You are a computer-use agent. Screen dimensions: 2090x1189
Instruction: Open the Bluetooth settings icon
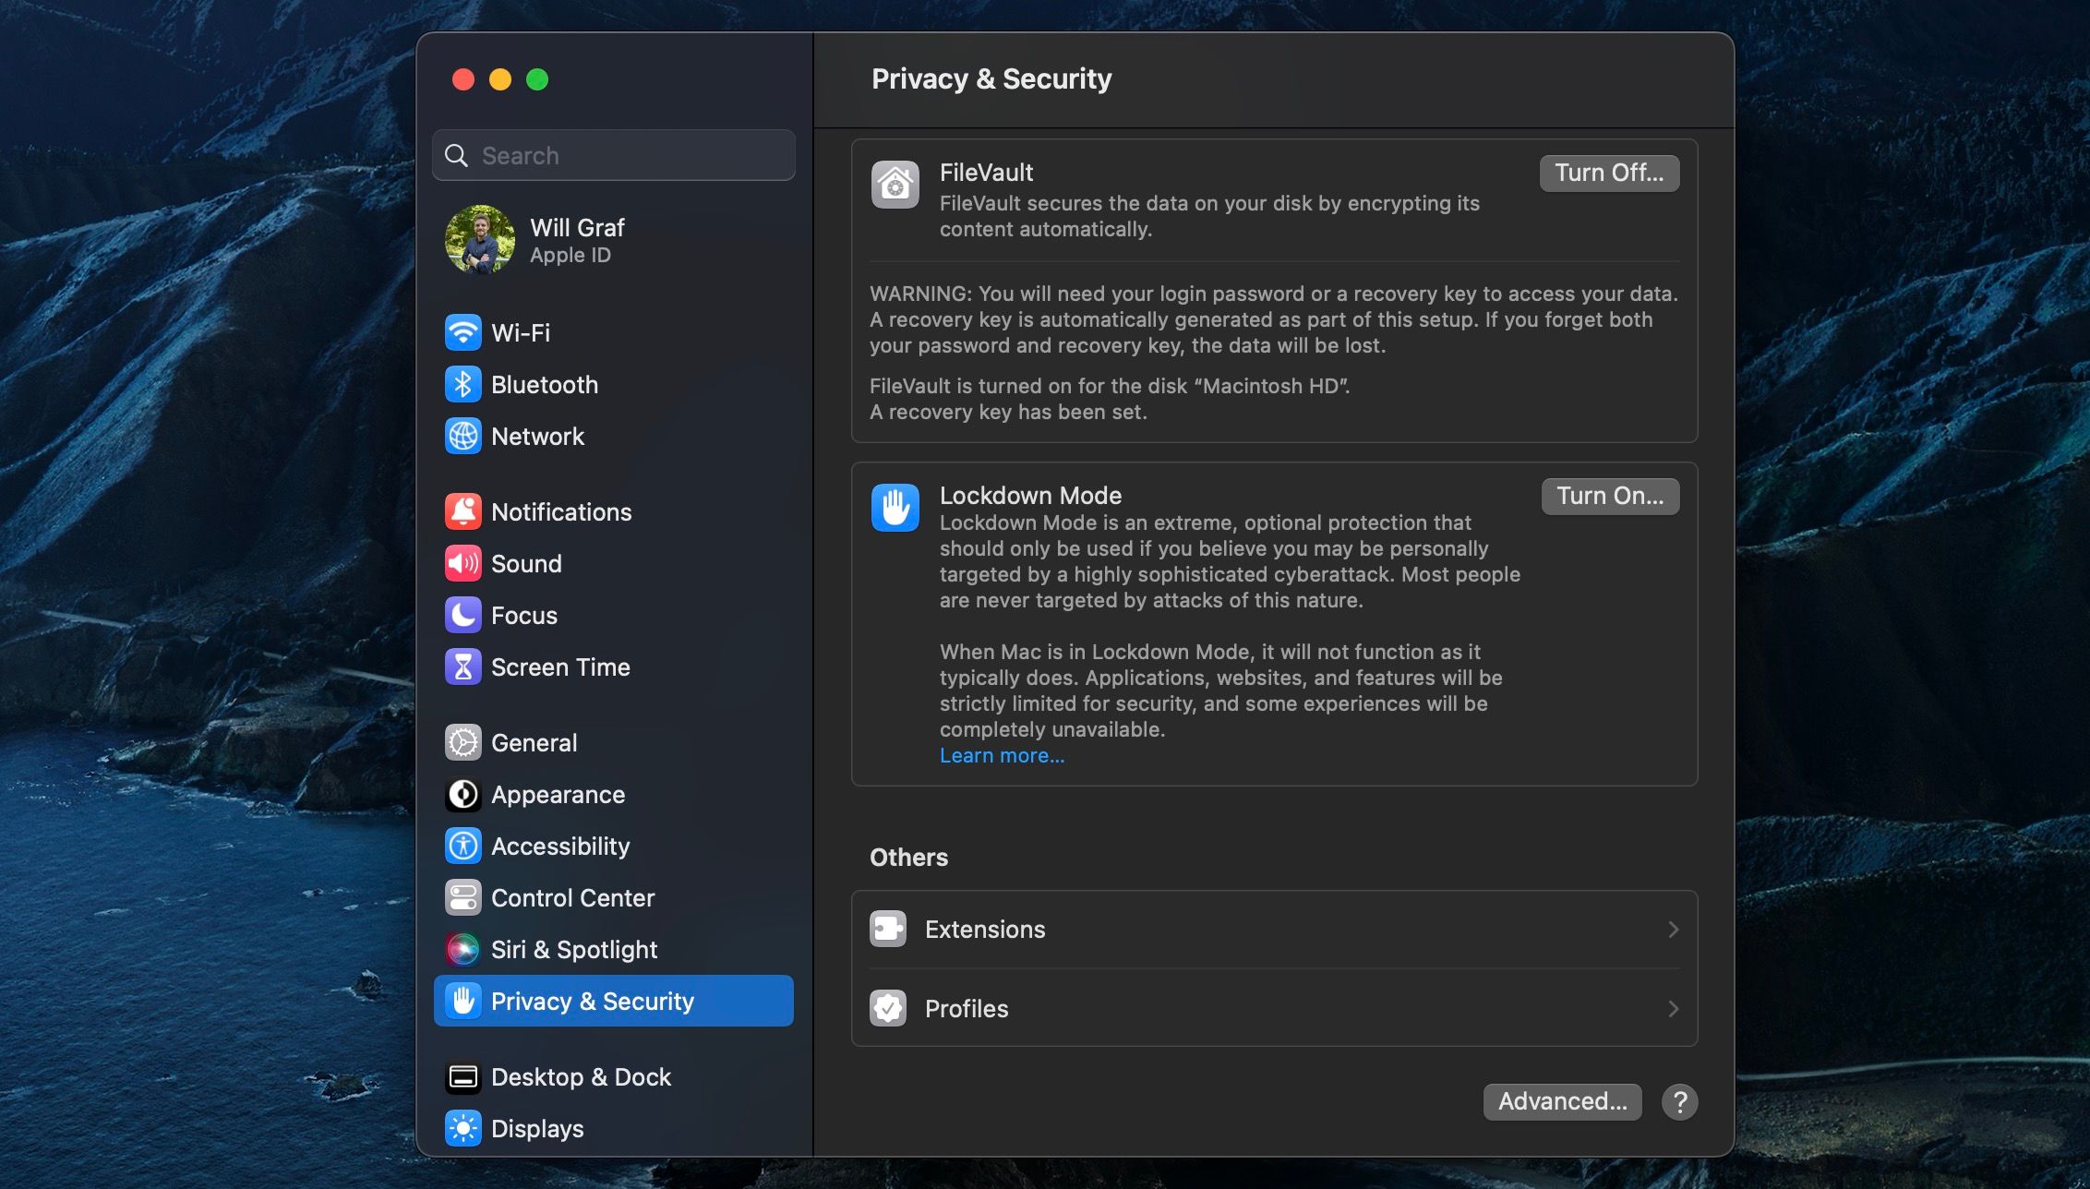click(x=464, y=385)
